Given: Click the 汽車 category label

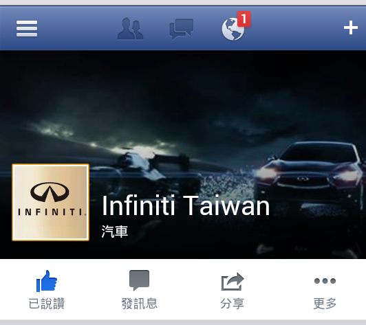Looking at the screenshot, I should (x=115, y=232).
